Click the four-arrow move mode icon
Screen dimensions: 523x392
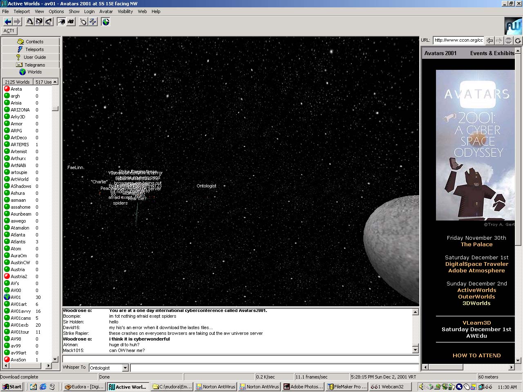93,22
